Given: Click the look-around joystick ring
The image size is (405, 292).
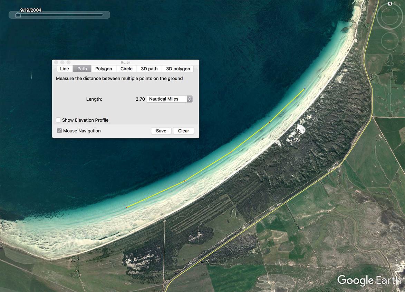Looking at the screenshot, I should coord(389,17).
